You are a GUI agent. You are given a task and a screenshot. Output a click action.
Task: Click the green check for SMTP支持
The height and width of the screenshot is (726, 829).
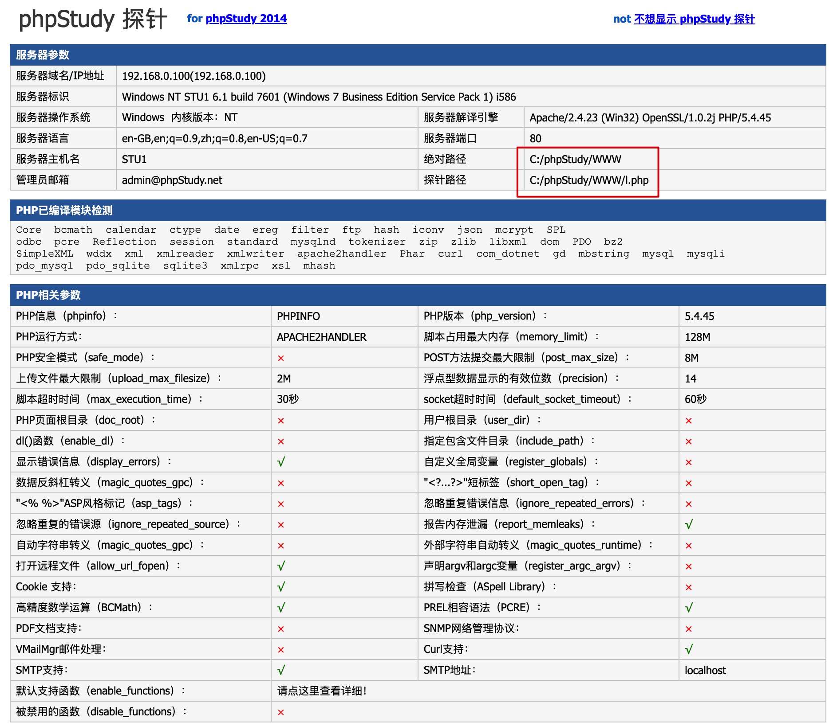click(x=281, y=670)
